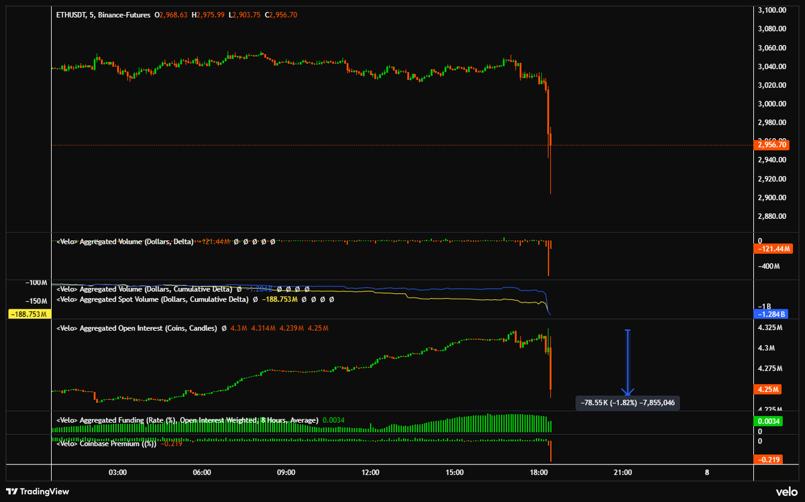The image size is (805, 502).
Task: Click the 2,956.70 current price label
Action: point(771,145)
